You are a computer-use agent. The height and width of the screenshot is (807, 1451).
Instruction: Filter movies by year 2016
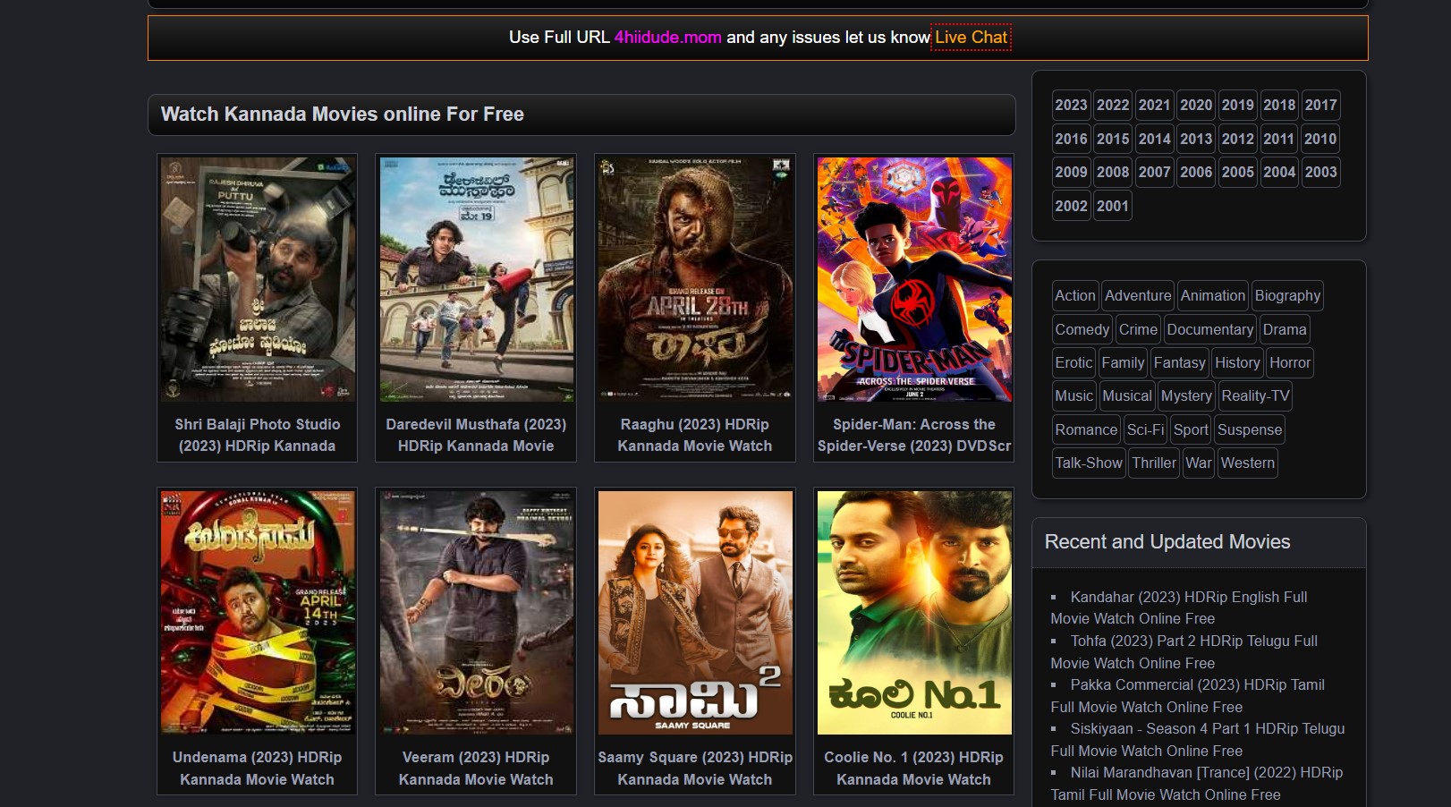pyautogui.click(x=1071, y=139)
